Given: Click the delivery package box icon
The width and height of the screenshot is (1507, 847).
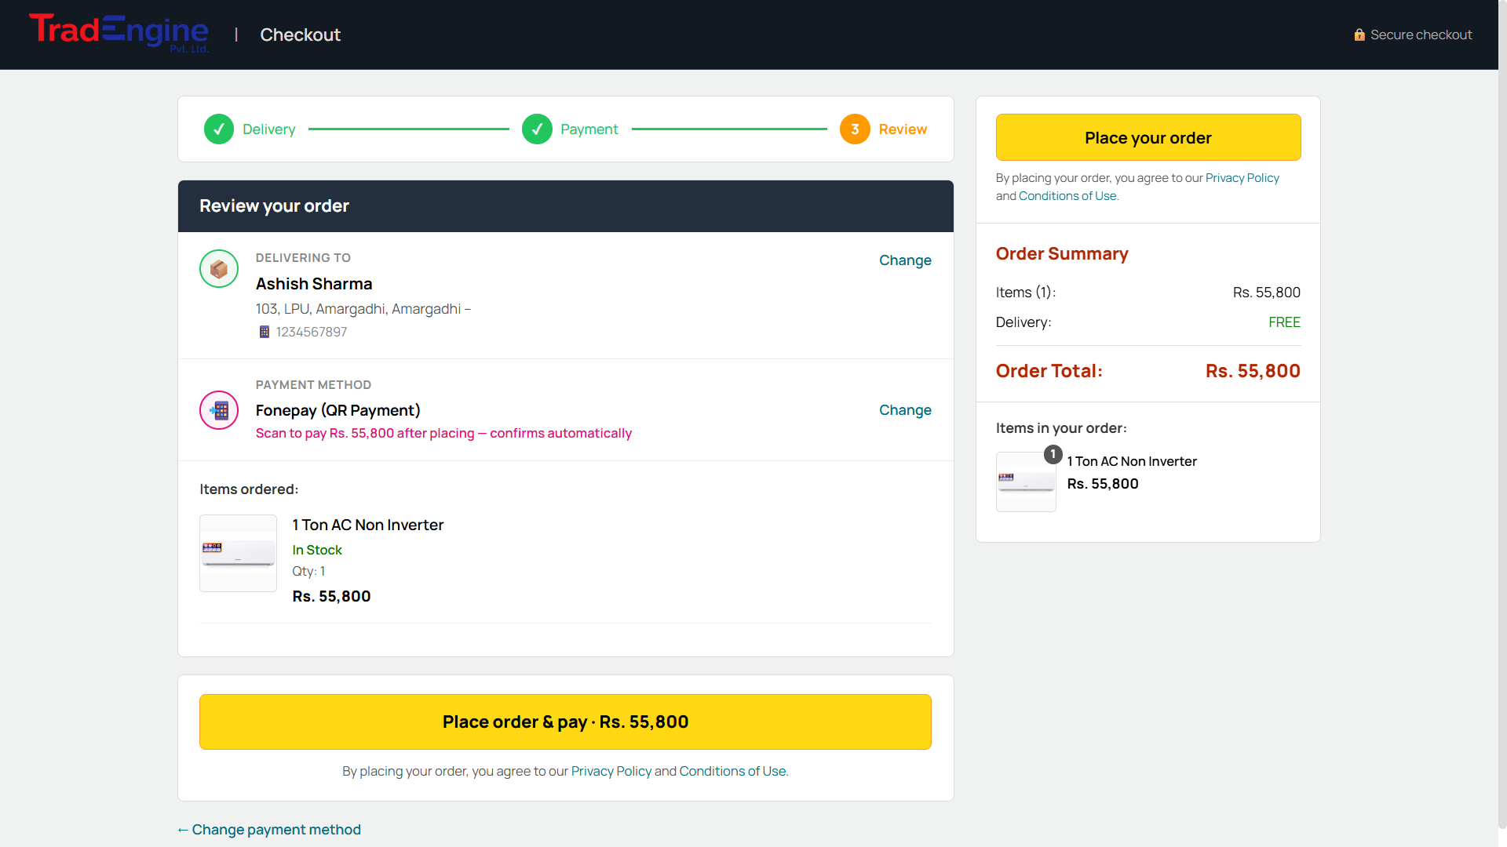Looking at the screenshot, I should pyautogui.click(x=219, y=269).
